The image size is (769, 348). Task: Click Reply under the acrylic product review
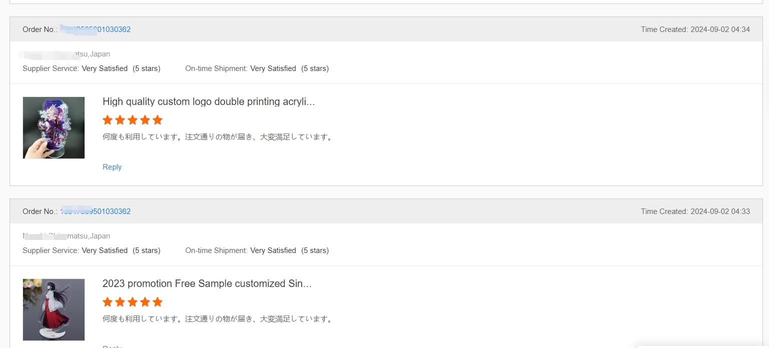[x=112, y=167]
